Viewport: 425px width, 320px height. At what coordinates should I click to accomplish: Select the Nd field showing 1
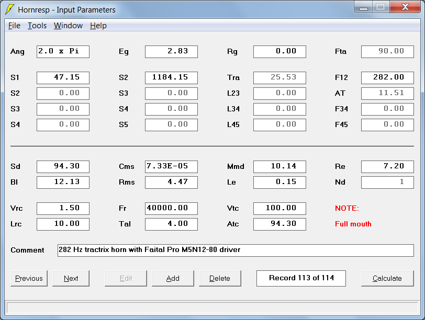point(388,182)
